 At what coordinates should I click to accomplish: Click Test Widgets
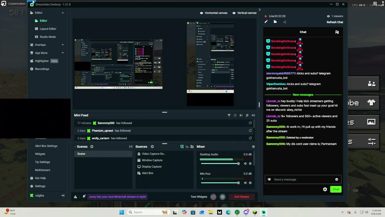199,197
